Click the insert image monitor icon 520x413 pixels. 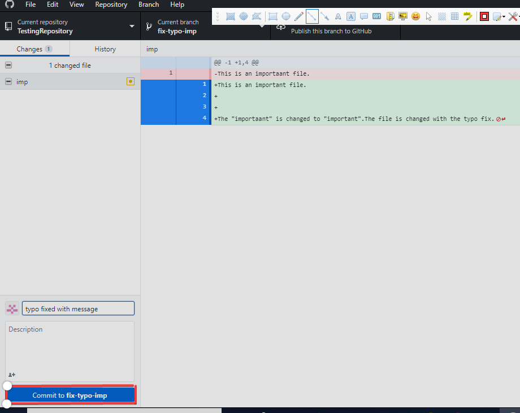[403, 16]
